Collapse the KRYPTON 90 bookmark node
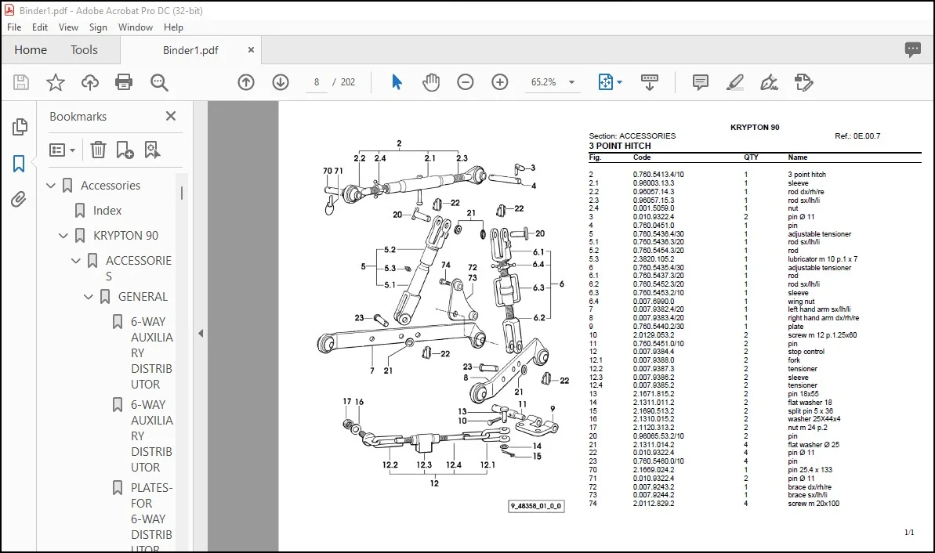Viewport: 935px width, 553px height. [63, 236]
